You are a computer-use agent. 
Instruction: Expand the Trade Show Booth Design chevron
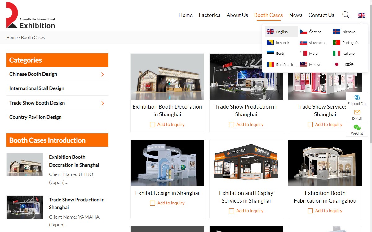click(102, 103)
